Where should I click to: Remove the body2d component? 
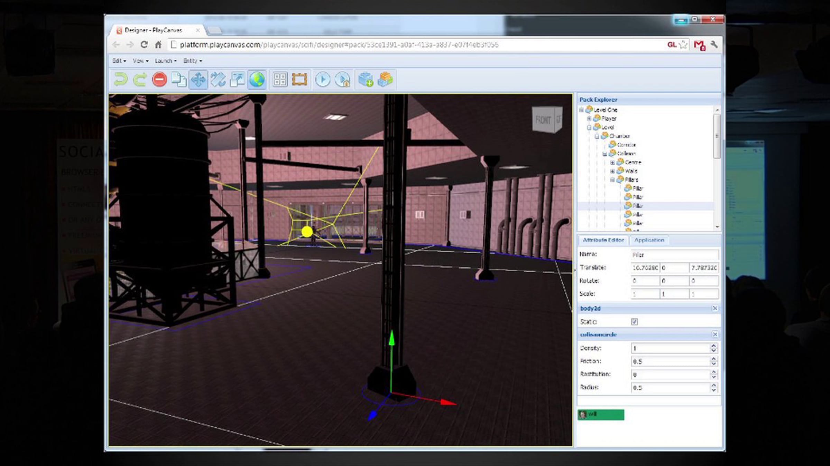(715, 308)
